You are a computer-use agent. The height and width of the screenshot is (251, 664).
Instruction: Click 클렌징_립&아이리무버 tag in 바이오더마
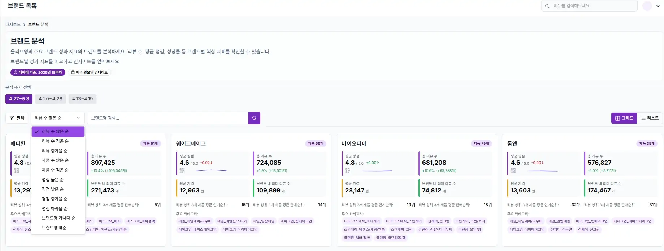[x=435, y=229]
